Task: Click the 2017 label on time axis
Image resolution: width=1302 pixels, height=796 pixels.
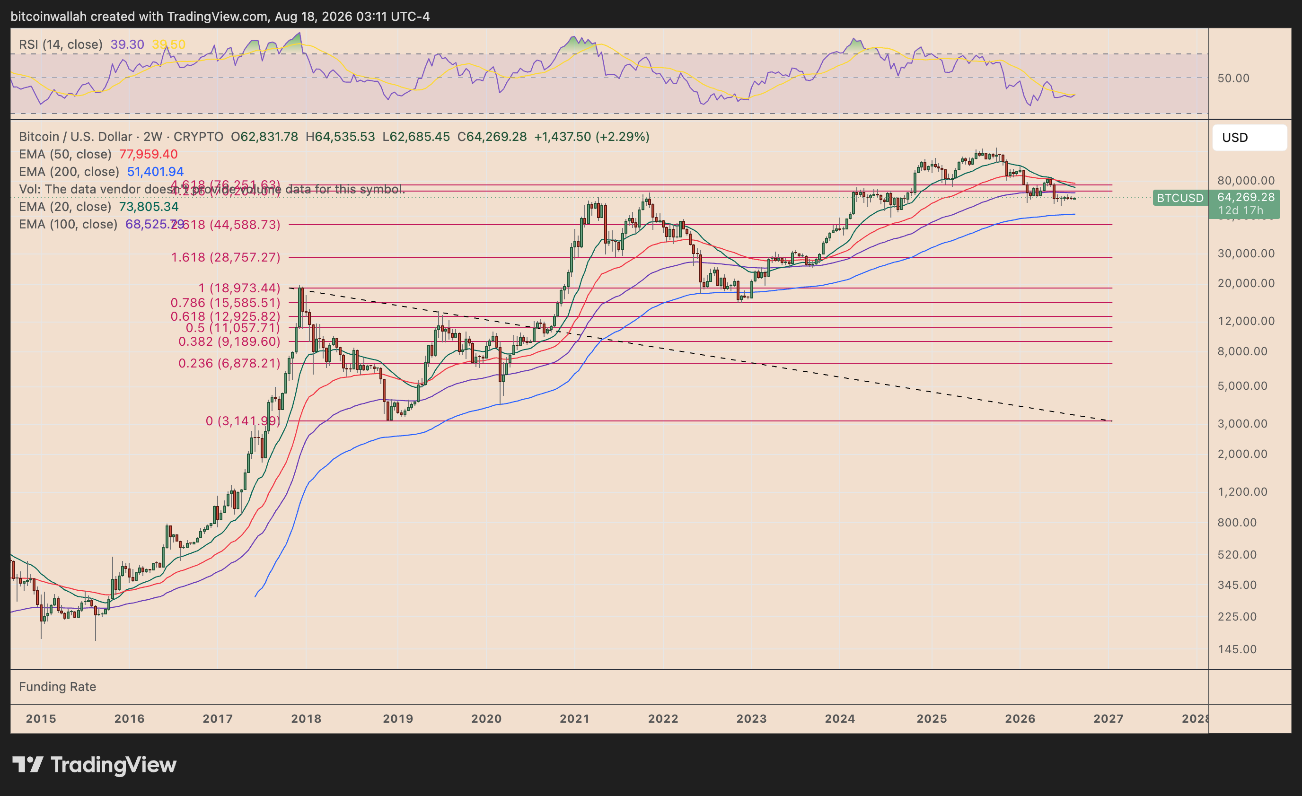Action: click(218, 719)
